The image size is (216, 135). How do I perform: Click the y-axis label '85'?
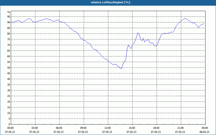9,28
